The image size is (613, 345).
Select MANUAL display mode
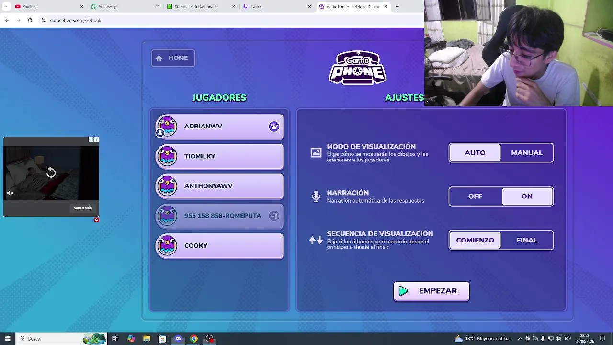(527, 153)
